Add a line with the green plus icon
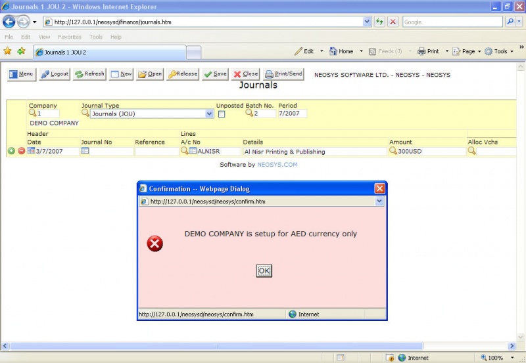Viewport: 526px width, 363px height. (11, 151)
